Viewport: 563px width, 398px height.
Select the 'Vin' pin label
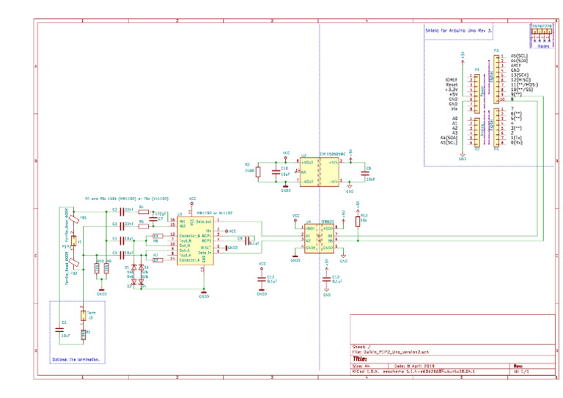[455, 108]
